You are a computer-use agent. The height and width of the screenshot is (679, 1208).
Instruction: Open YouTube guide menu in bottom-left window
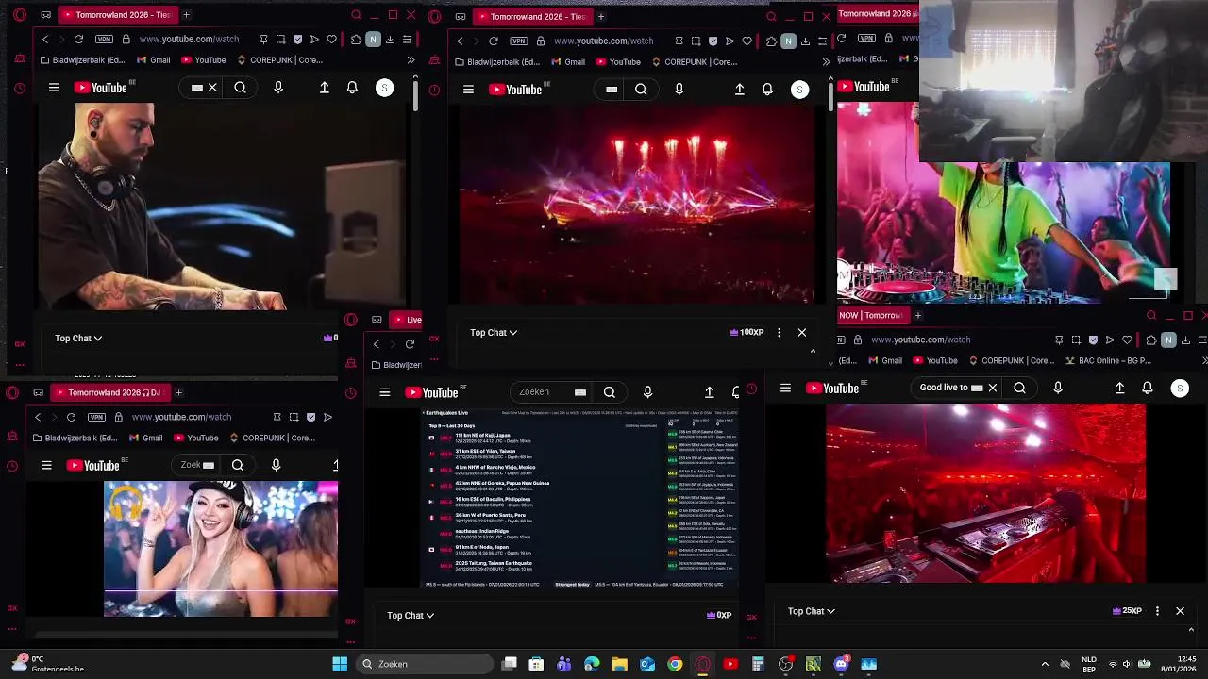click(x=46, y=465)
